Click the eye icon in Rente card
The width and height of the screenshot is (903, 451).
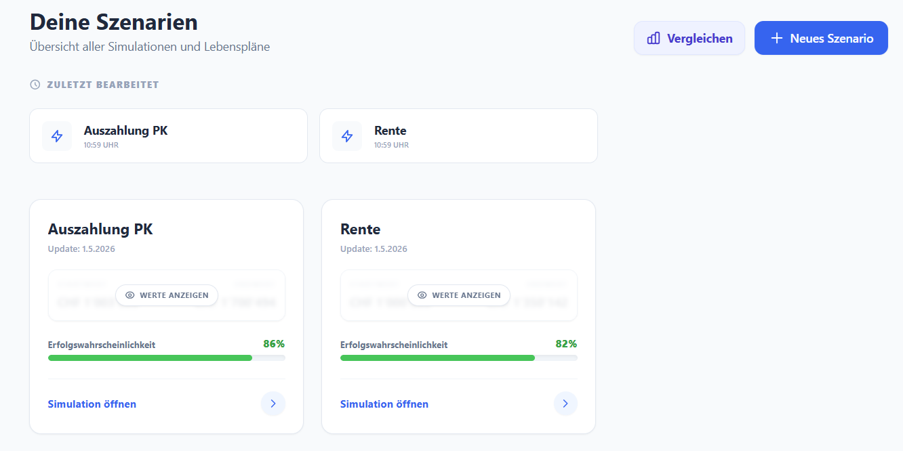point(422,295)
